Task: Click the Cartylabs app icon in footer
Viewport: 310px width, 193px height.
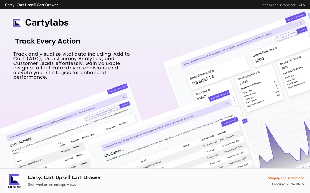Action: pos(14,181)
